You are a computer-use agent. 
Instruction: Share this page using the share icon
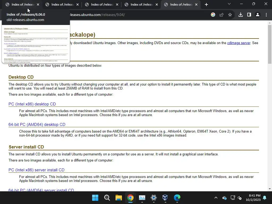(222, 15)
